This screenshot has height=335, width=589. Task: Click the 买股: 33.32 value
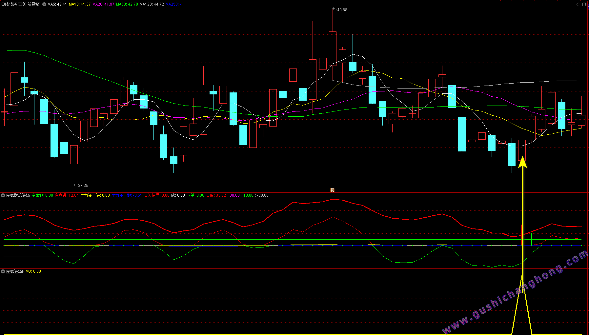(x=216, y=195)
